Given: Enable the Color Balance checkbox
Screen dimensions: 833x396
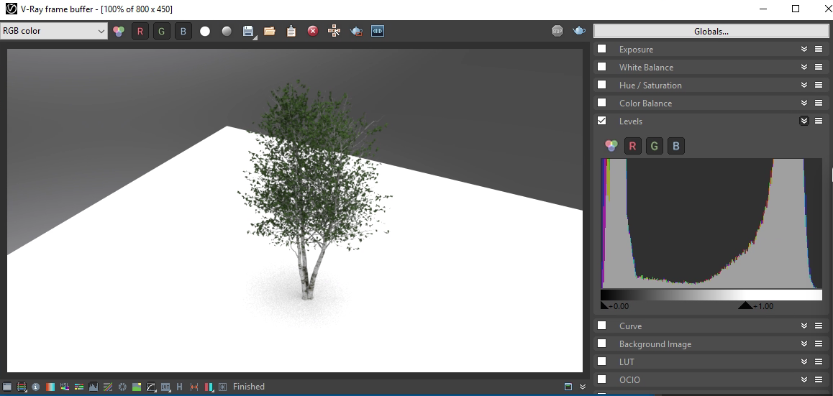Looking at the screenshot, I should 602,103.
